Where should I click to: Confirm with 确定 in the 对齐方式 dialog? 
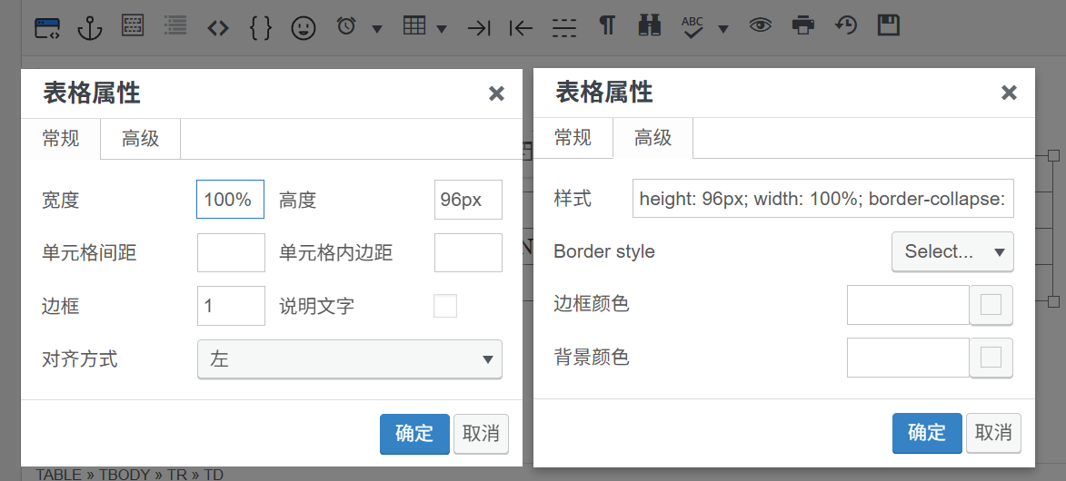414,434
